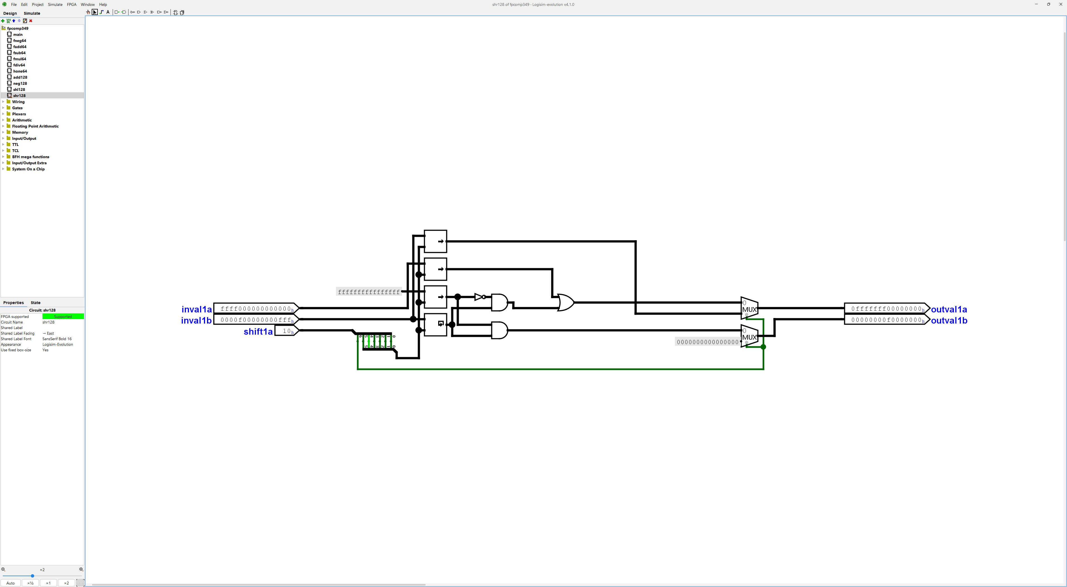Choose the NOR gate toolbar icon

tap(166, 13)
